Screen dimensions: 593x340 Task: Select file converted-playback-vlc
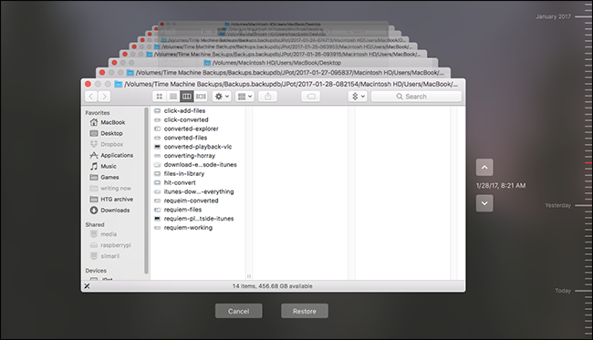click(x=198, y=147)
